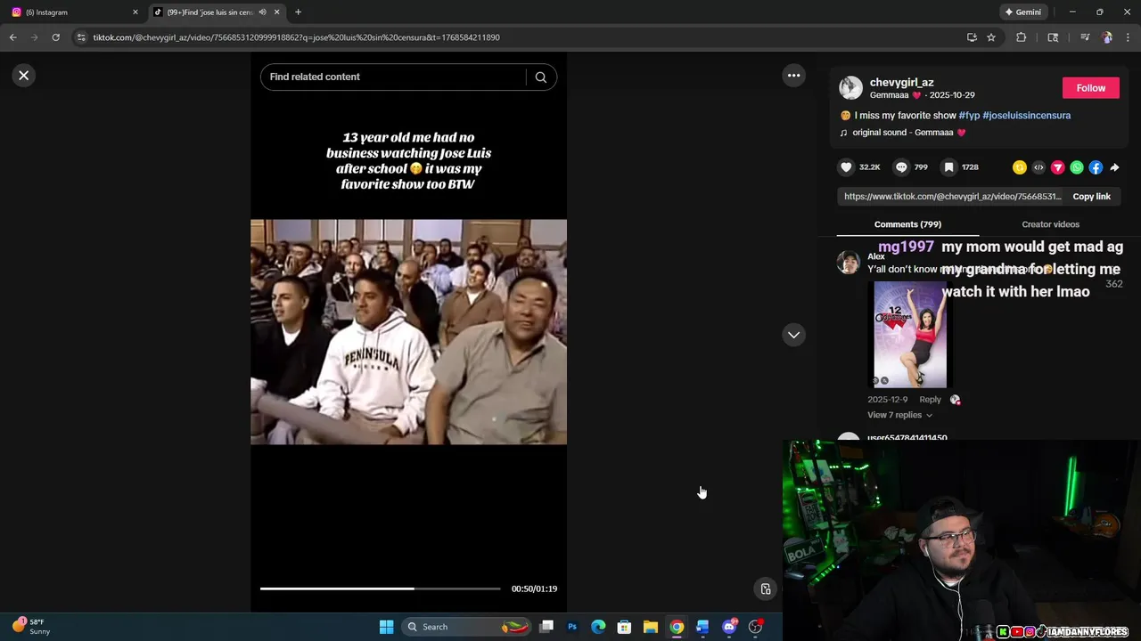Open OBS Studio from the taskbar
This screenshot has width=1141, height=641.
755,627
